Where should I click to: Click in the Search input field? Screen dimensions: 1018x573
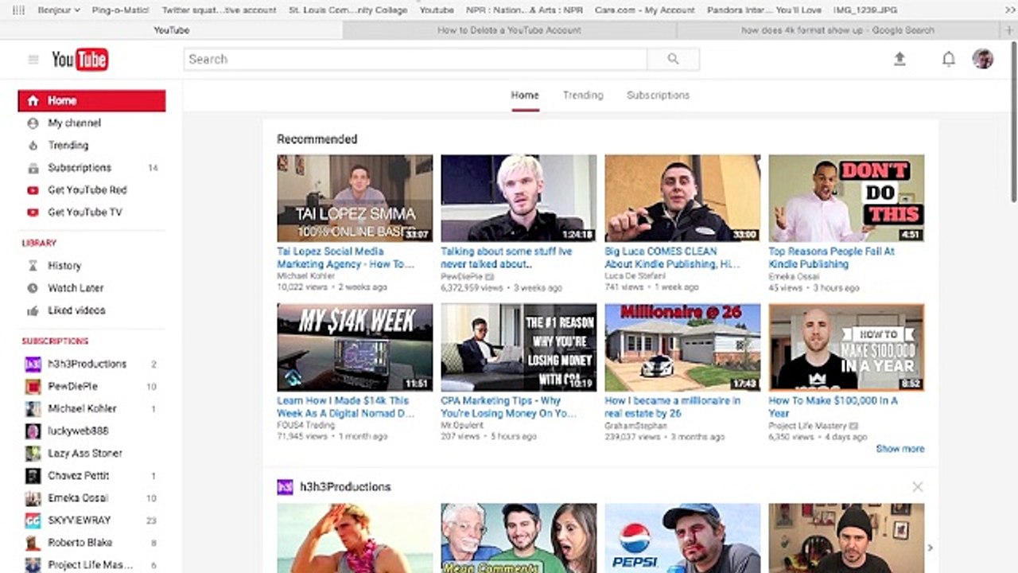[x=415, y=59]
